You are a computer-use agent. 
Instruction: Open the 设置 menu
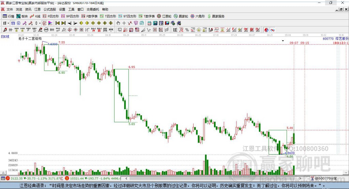62,9
